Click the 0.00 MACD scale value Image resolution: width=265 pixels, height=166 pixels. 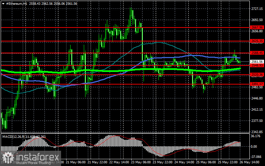pos(254,147)
